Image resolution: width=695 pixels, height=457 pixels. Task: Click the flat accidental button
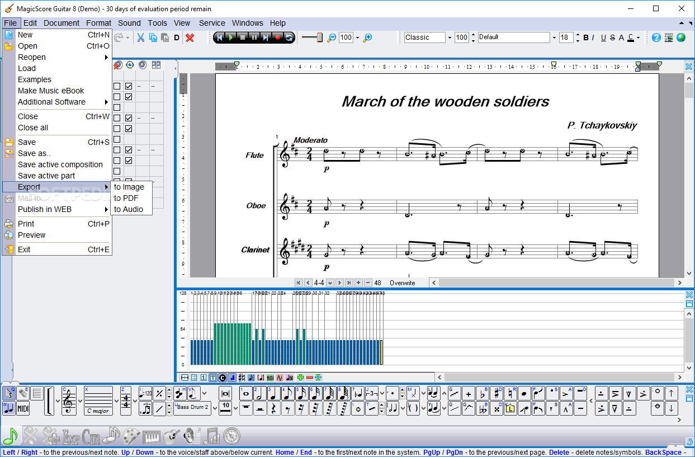pyautogui.click(x=483, y=393)
